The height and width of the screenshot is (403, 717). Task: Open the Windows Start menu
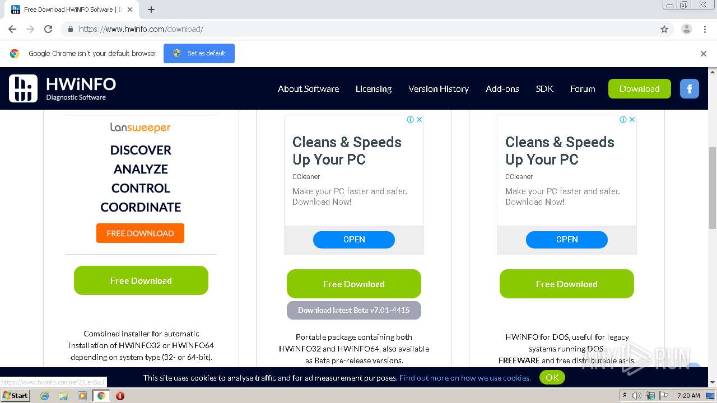15,396
